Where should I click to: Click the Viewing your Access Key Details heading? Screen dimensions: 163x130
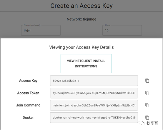[81, 47]
